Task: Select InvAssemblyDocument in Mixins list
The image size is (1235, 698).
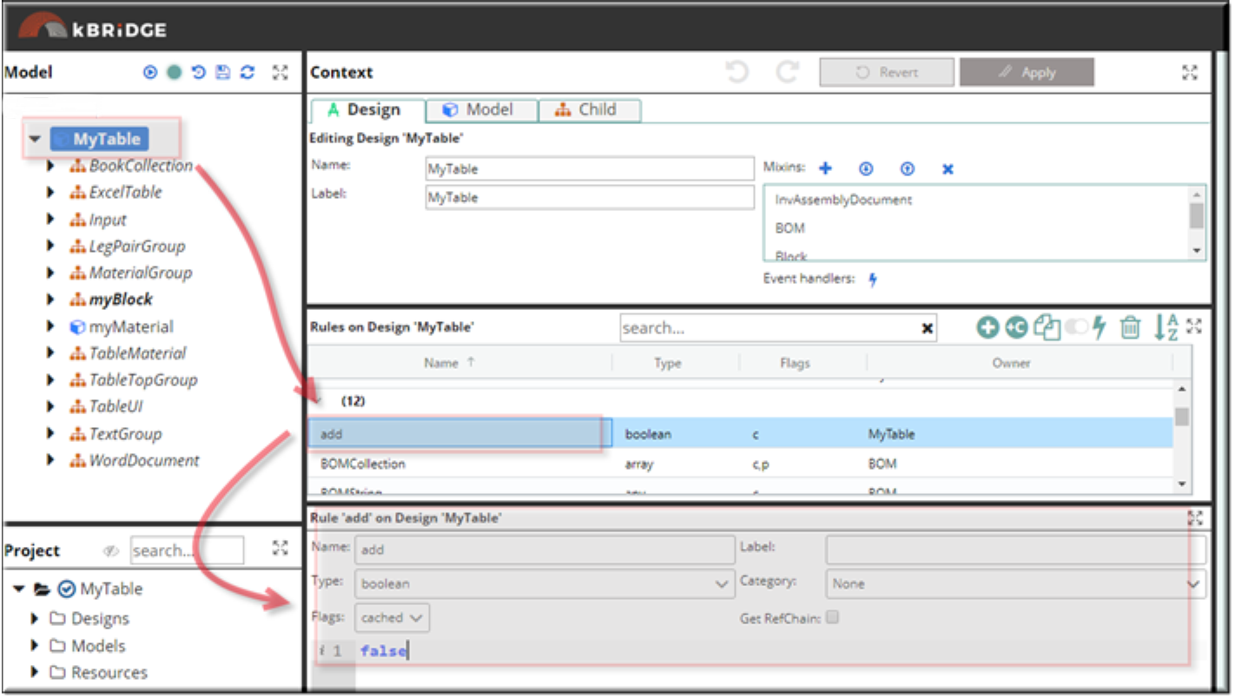Action: tap(843, 200)
